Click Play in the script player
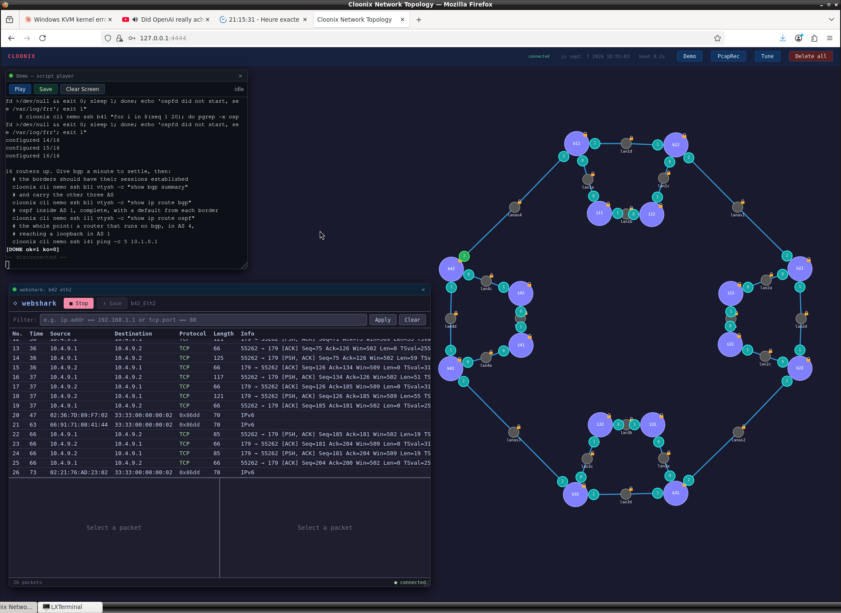841x613 pixels. point(20,89)
